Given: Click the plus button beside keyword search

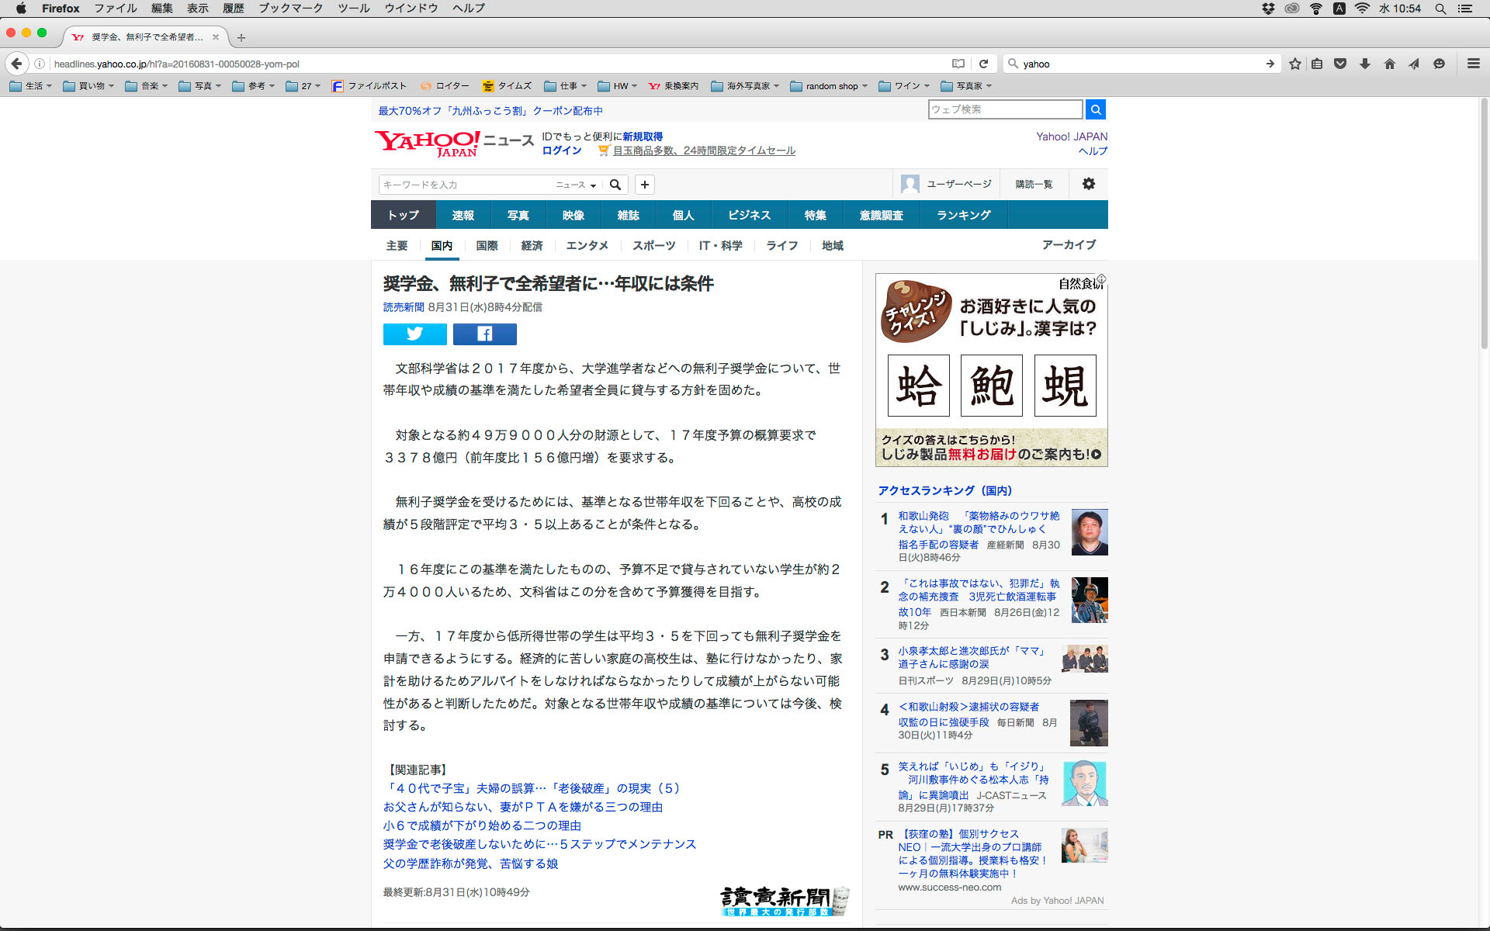Looking at the screenshot, I should [x=644, y=185].
